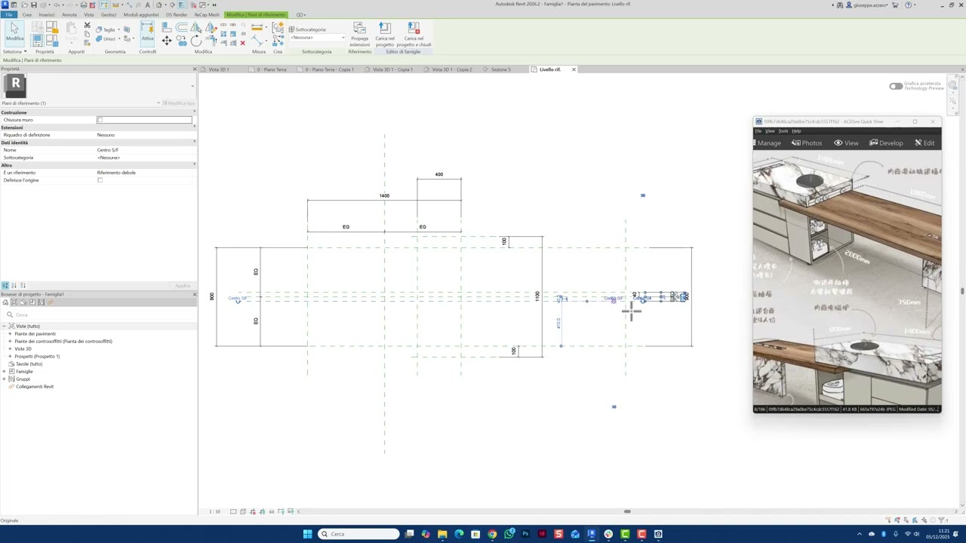This screenshot has height=543, width=966.
Task: Switch to the Sezione 5 view tab
Action: pos(500,69)
